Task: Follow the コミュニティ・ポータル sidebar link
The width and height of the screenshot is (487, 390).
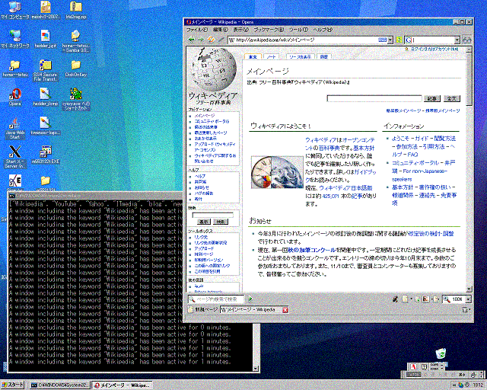Action: click(x=212, y=120)
